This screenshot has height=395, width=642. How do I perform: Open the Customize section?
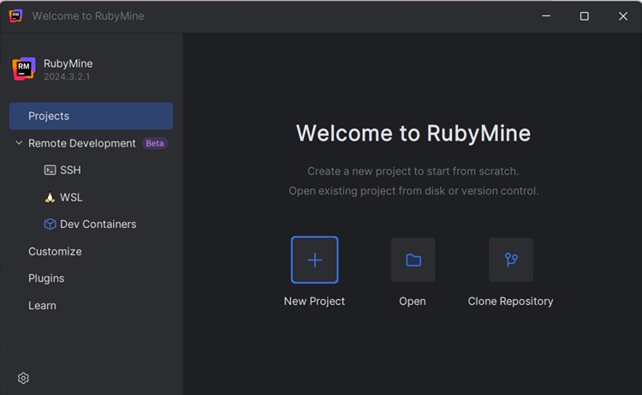55,251
